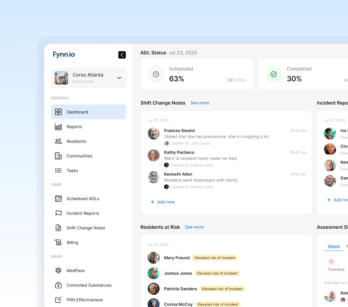The height and width of the screenshot is (307, 348).
Task: Open Billing sidebar item
Action: pos(88,243)
